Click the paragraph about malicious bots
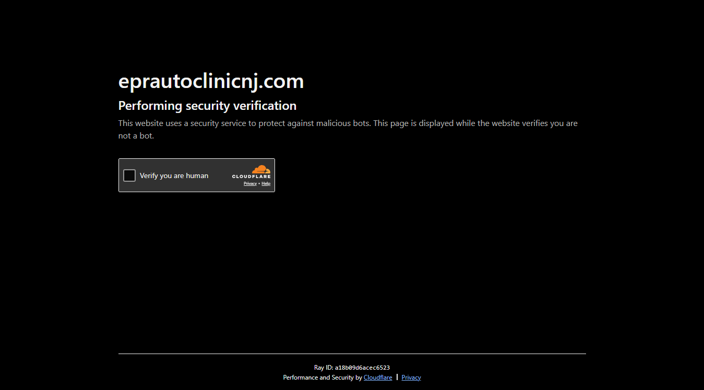This screenshot has height=390, width=704. point(348,130)
